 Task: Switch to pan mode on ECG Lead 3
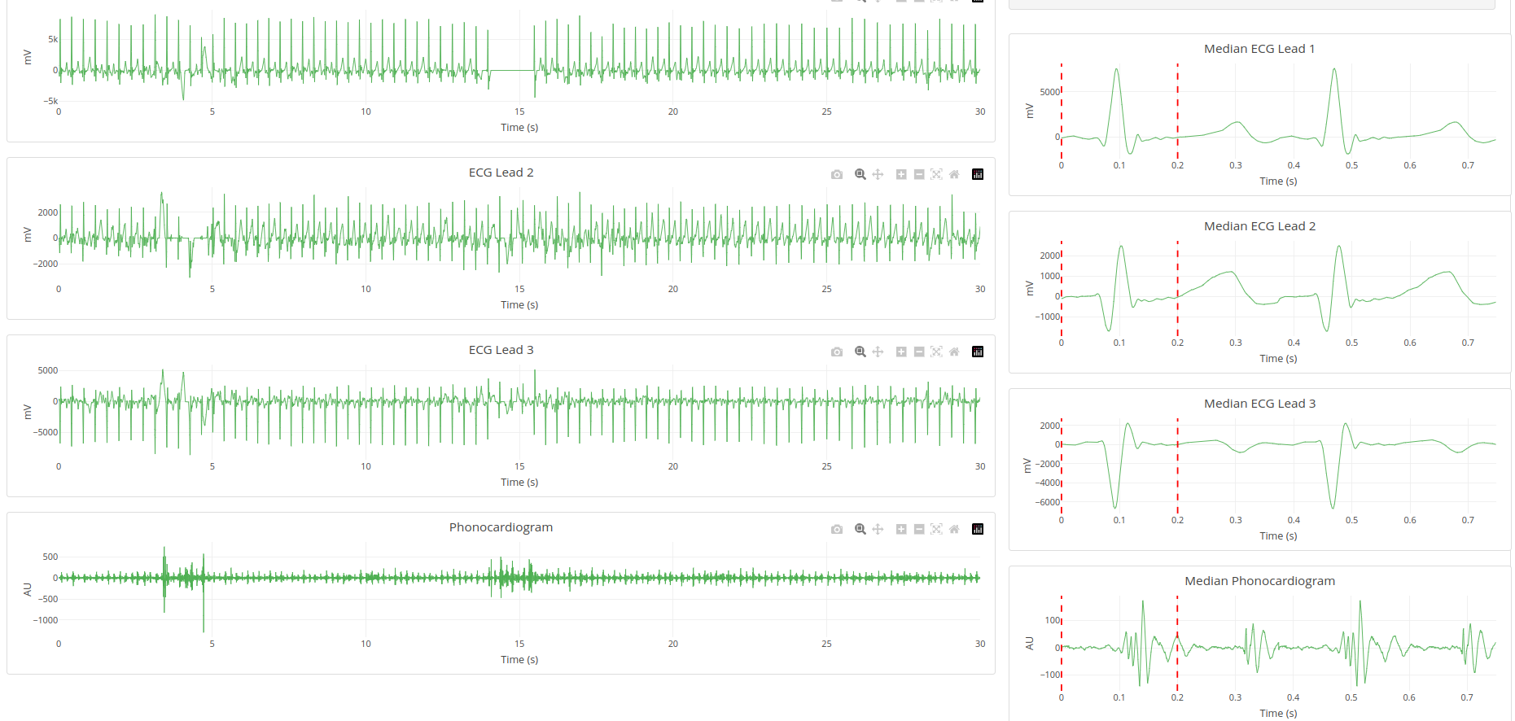point(878,352)
